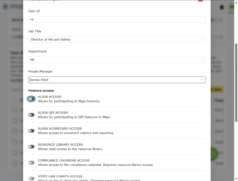238x181 pixels.
Task: Enable ALIGN QPI ACCESS toggle
Action: tap(31, 115)
